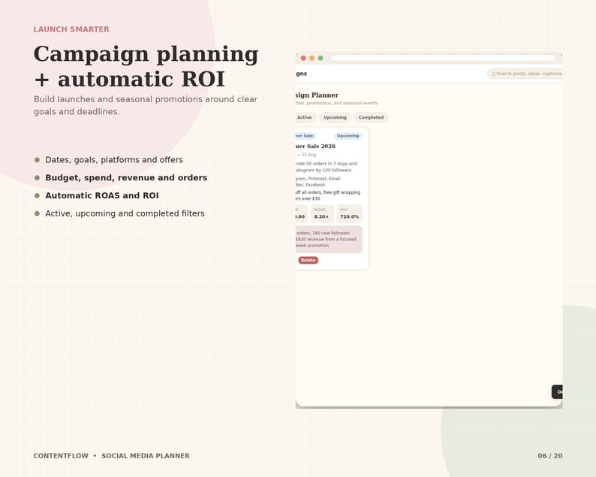Select the Active filter pill

point(305,117)
